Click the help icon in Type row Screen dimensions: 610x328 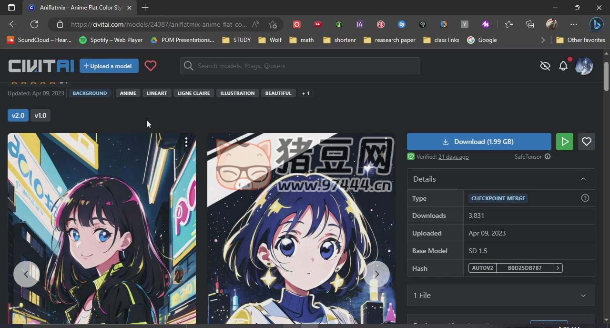tap(585, 198)
